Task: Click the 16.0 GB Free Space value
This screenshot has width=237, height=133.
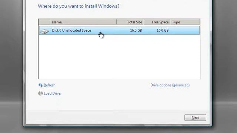Action: pyautogui.click(x=163, y=30)
